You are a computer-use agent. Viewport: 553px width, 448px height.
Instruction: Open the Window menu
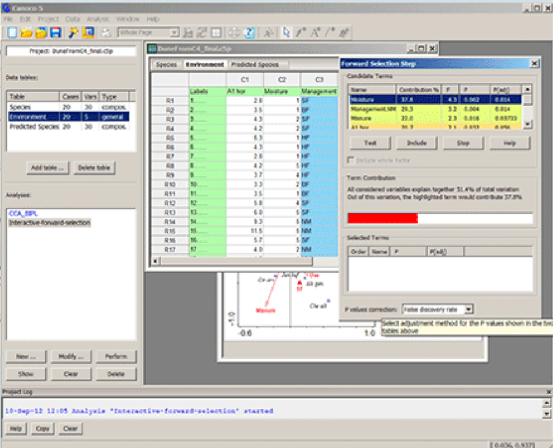[x=128, y=19]
